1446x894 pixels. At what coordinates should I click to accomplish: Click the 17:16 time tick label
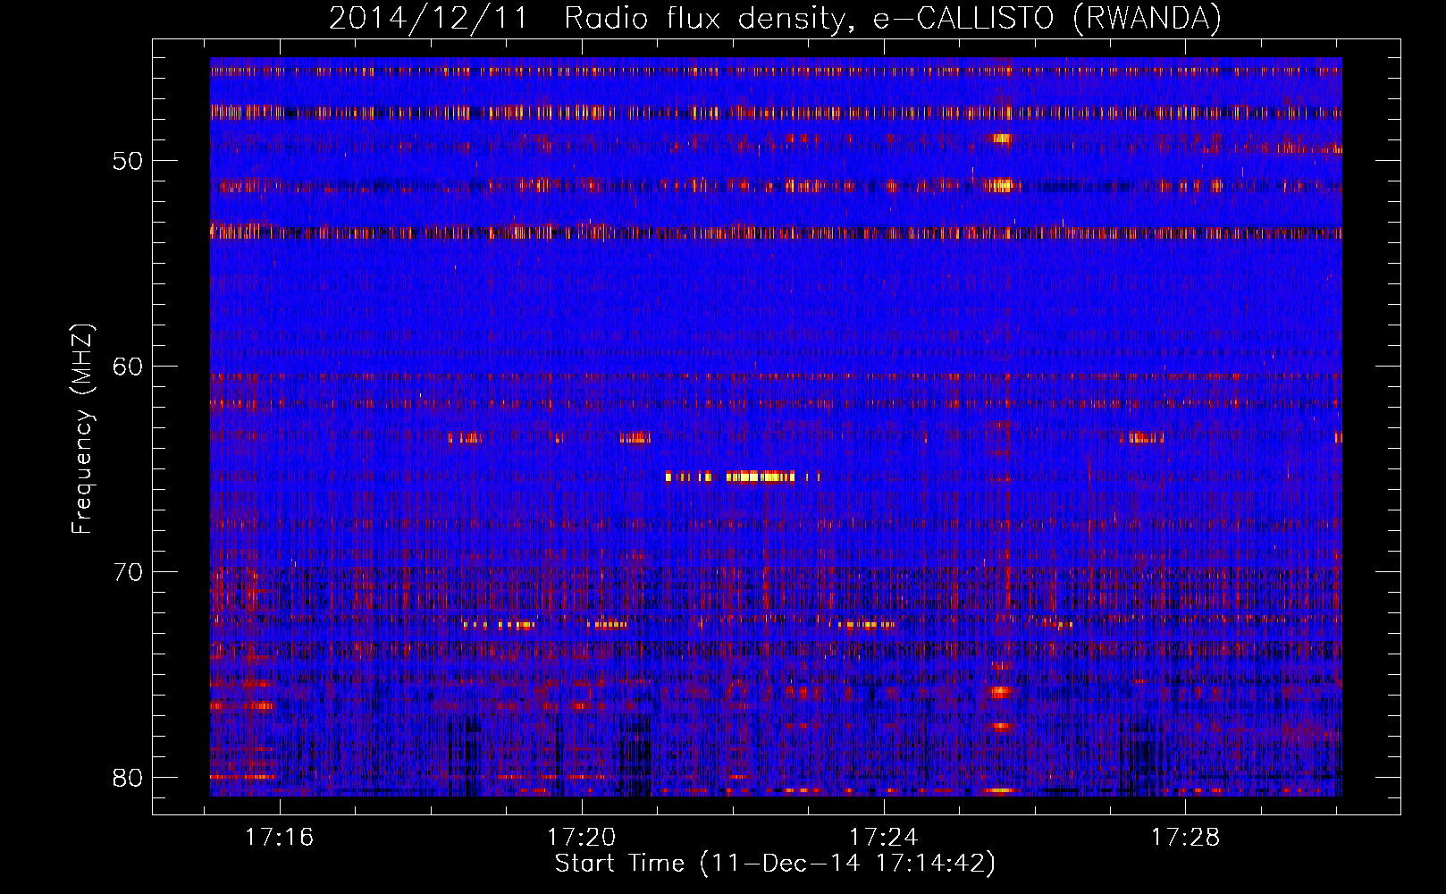[281, 838]
